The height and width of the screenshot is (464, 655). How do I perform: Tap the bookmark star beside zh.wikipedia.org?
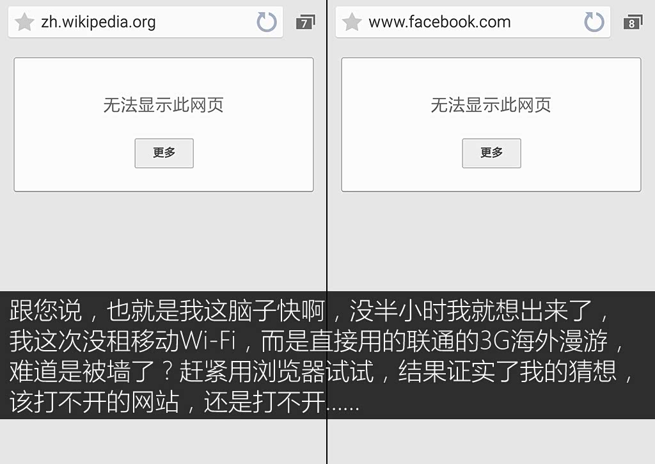[x=24, y=22]
